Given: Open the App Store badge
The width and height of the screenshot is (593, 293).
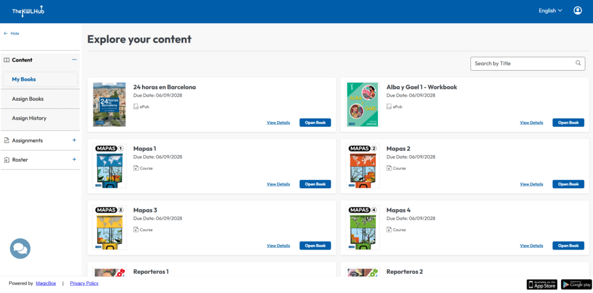Looking at the screenshot, I should pos(542,284).
